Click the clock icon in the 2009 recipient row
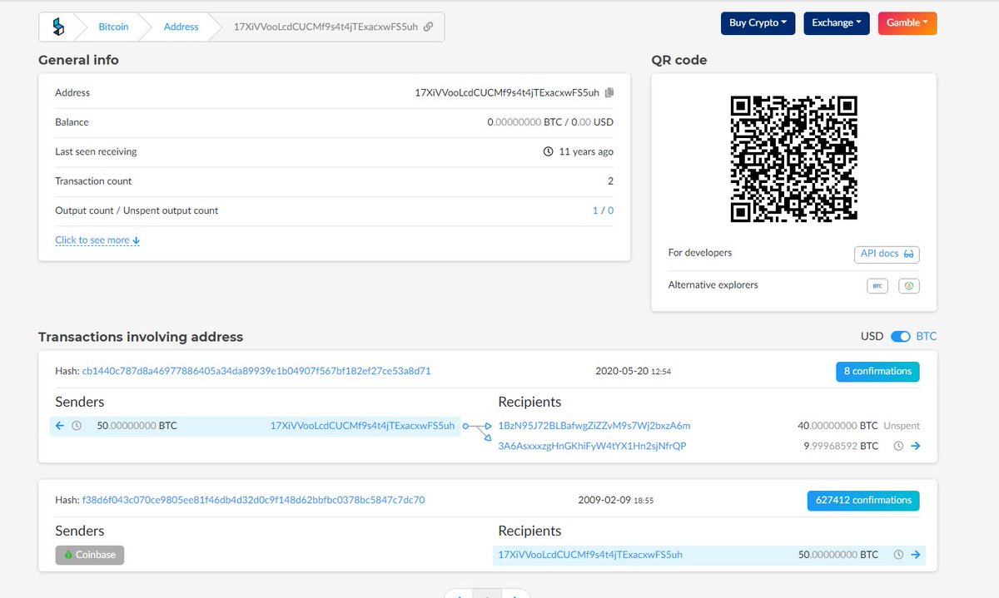The width and height of the screenshot is (999, 598). 898,555
